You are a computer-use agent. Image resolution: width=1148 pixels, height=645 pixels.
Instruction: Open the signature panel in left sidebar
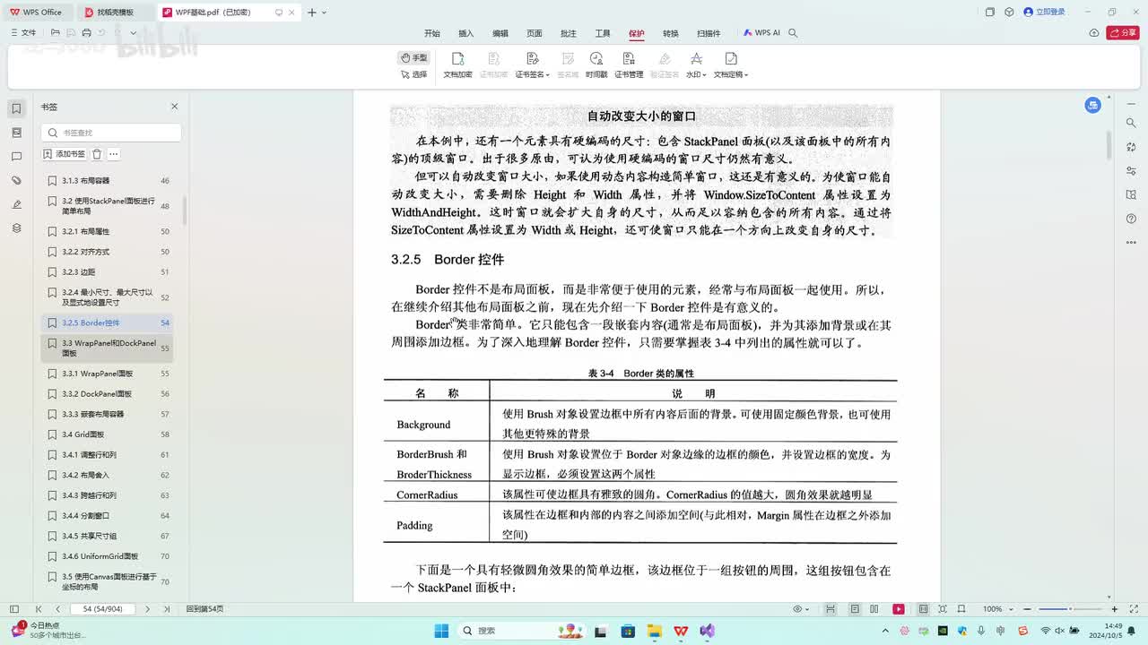[x=16, y=204]
